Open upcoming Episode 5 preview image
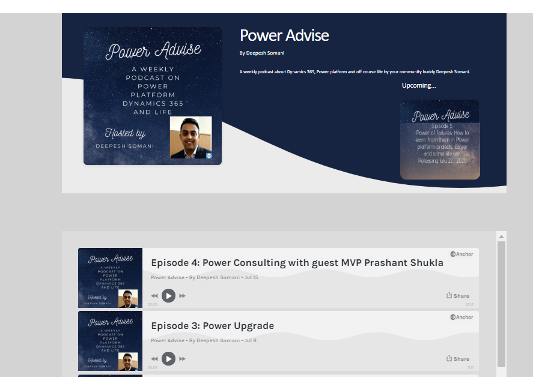The width and height of the screenshot is (533, 377). click(440, 139)
